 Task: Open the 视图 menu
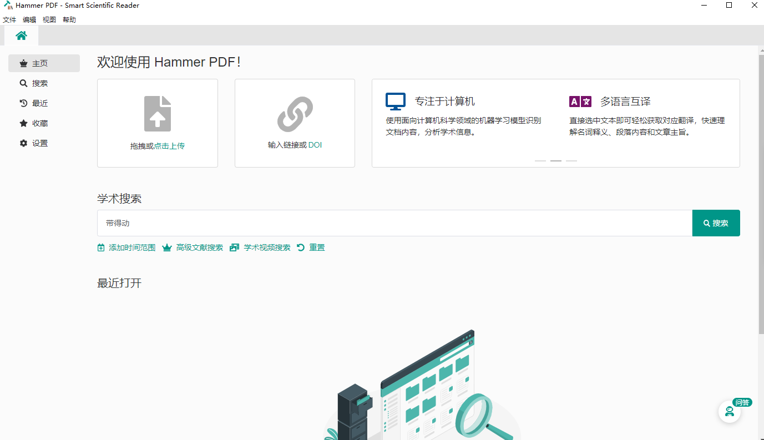coord(49,19)
